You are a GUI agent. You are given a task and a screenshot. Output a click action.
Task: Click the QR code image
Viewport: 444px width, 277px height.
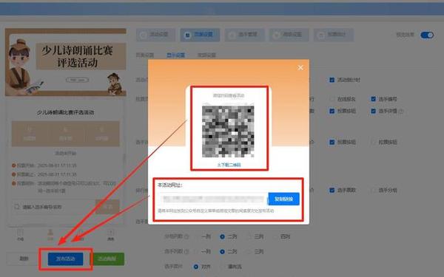pyautogui.click(x=228, y=131)
